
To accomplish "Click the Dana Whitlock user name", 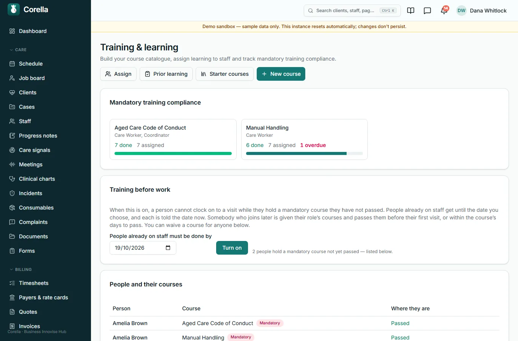I will tap(488, 11).
